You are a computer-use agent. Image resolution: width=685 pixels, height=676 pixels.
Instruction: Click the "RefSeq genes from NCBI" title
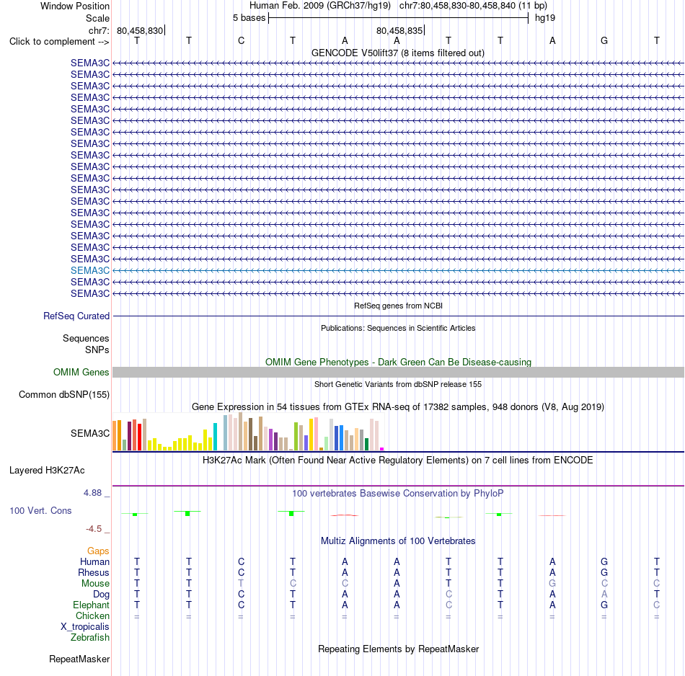pos(398,306)
